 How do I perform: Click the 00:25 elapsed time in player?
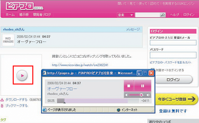(51, 101)
